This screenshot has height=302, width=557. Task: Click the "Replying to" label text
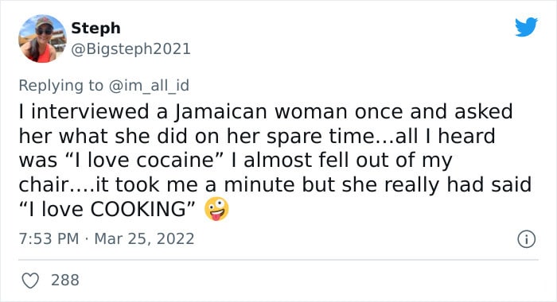[60, 86]
